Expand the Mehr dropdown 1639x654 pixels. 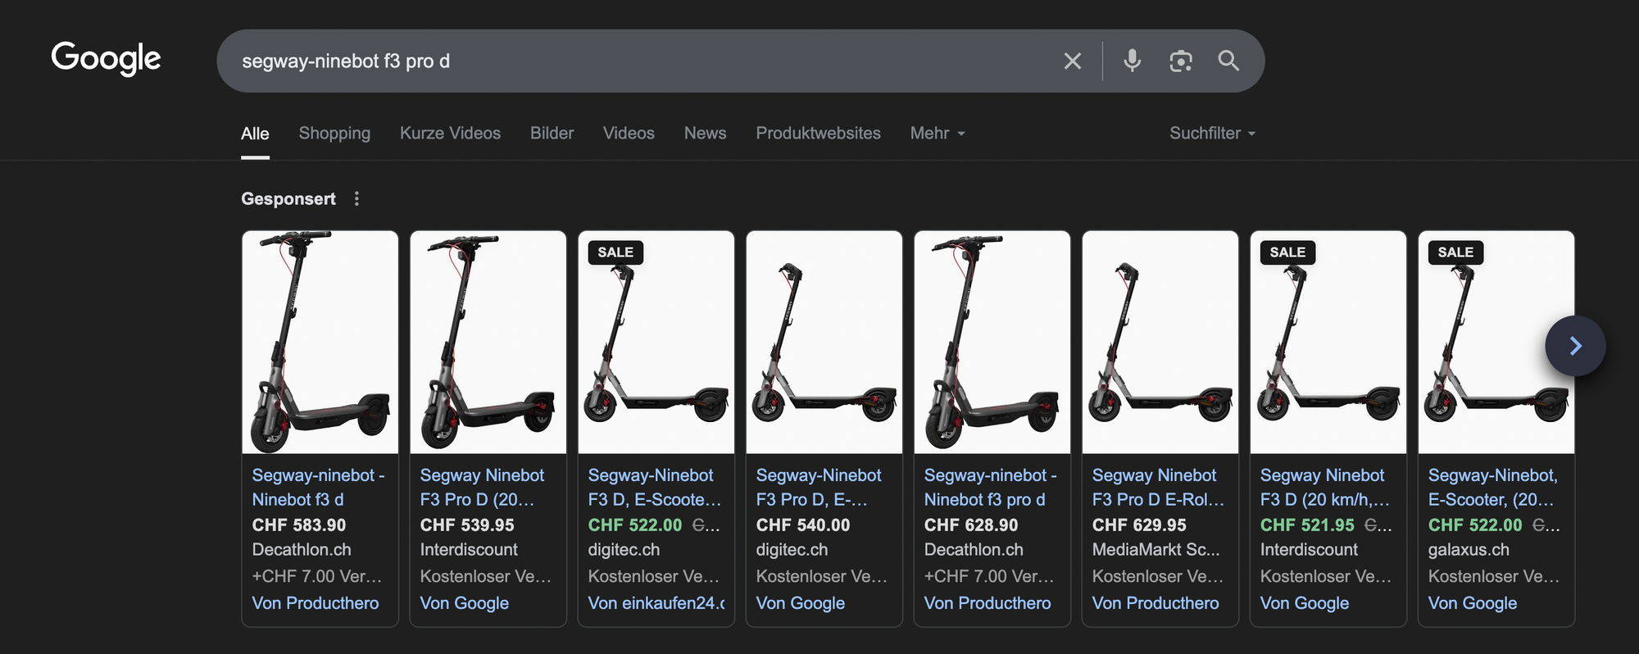(938, 133)
